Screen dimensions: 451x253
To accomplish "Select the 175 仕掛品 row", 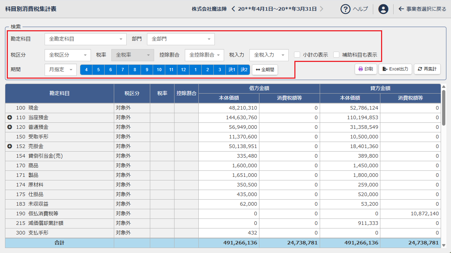I will (223, 194).
